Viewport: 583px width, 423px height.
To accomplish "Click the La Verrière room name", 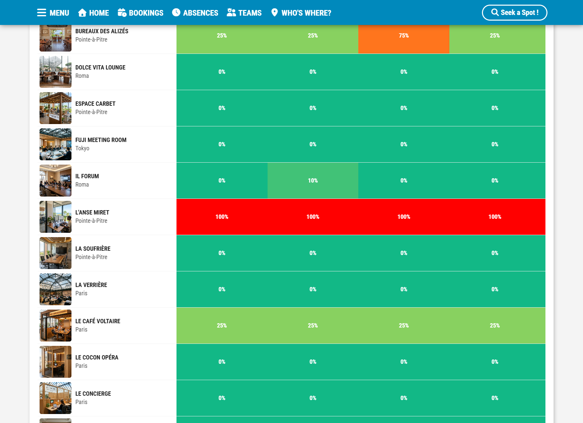I will [x=91, y=285].
